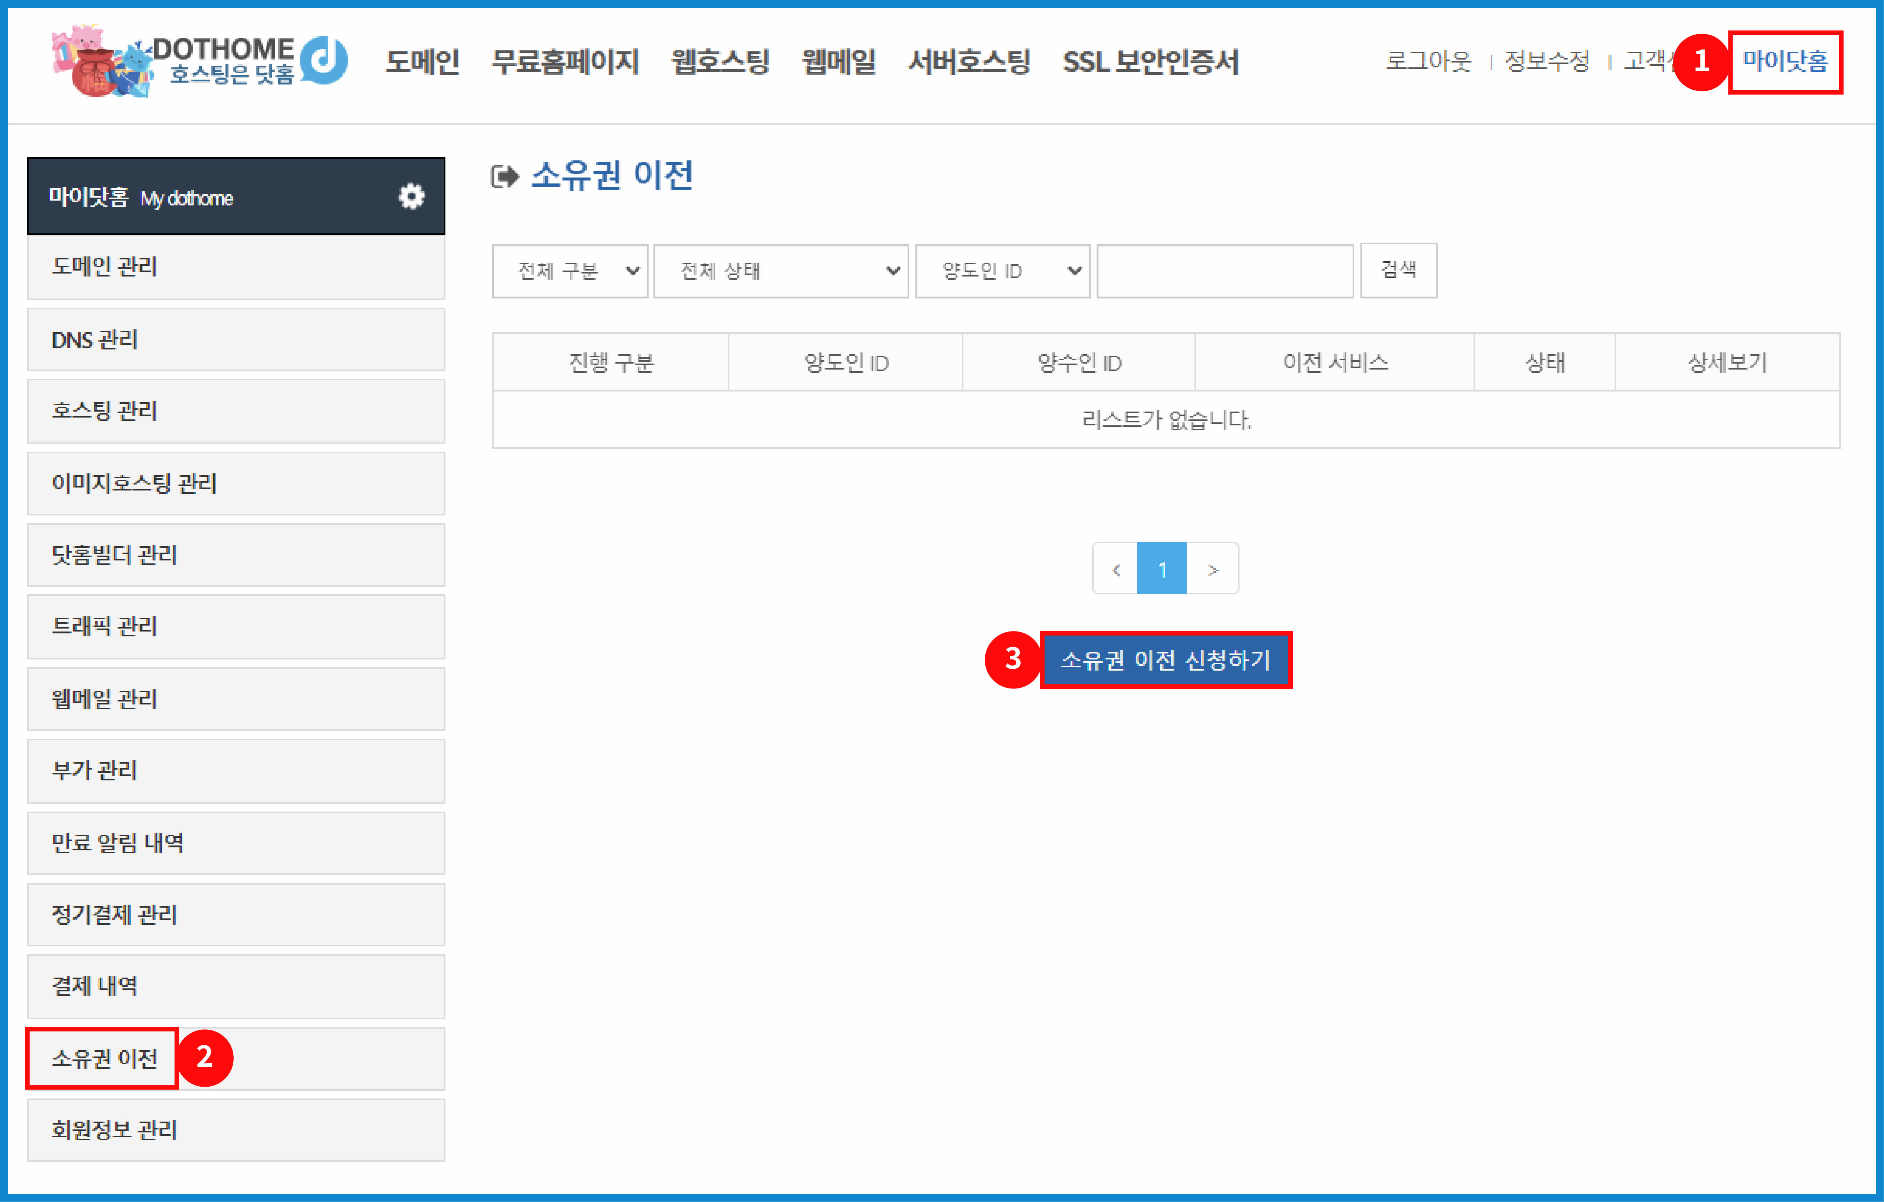Select 소유권 이전 in the sidebar
Viewport: 1884px width, 1202px height.
click(105, 1058)
